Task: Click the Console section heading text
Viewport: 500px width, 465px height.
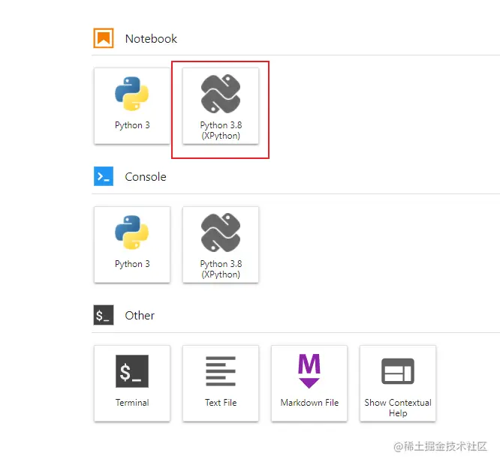Action: pyautogui.click(x=146, y=177)
